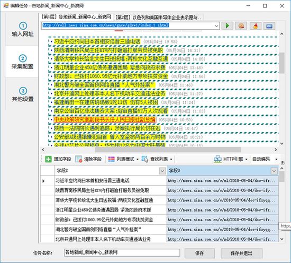Click the link 清华大学校长给北大生日送祝福 in the preview
The image size is (291, 263).
tap(111, 59)
